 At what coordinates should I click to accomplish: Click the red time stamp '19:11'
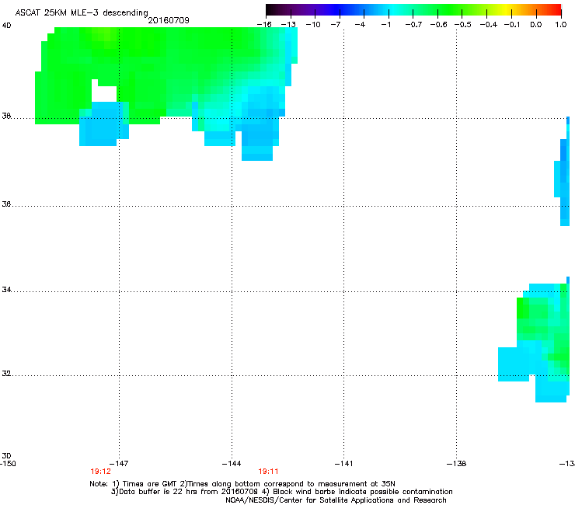point(268,472)
